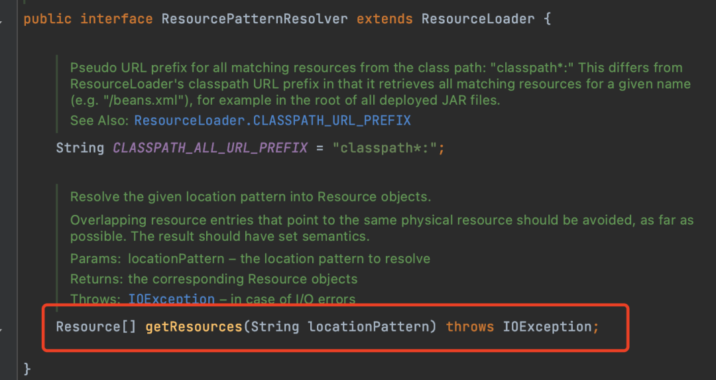
Task: Click the 'extends' keyword
Action: (x=385, y=19)
